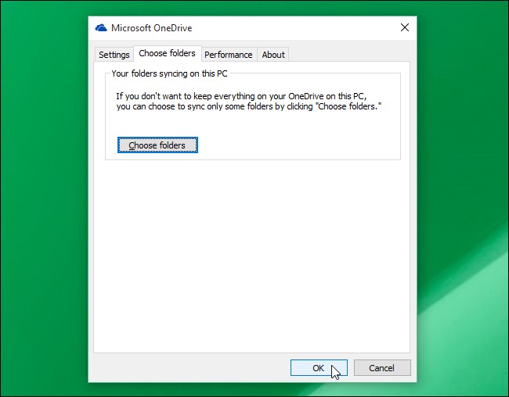Click the OneDrive cloud icon in title bar
This screenshot has width=509, height=397.
point(101,28)
